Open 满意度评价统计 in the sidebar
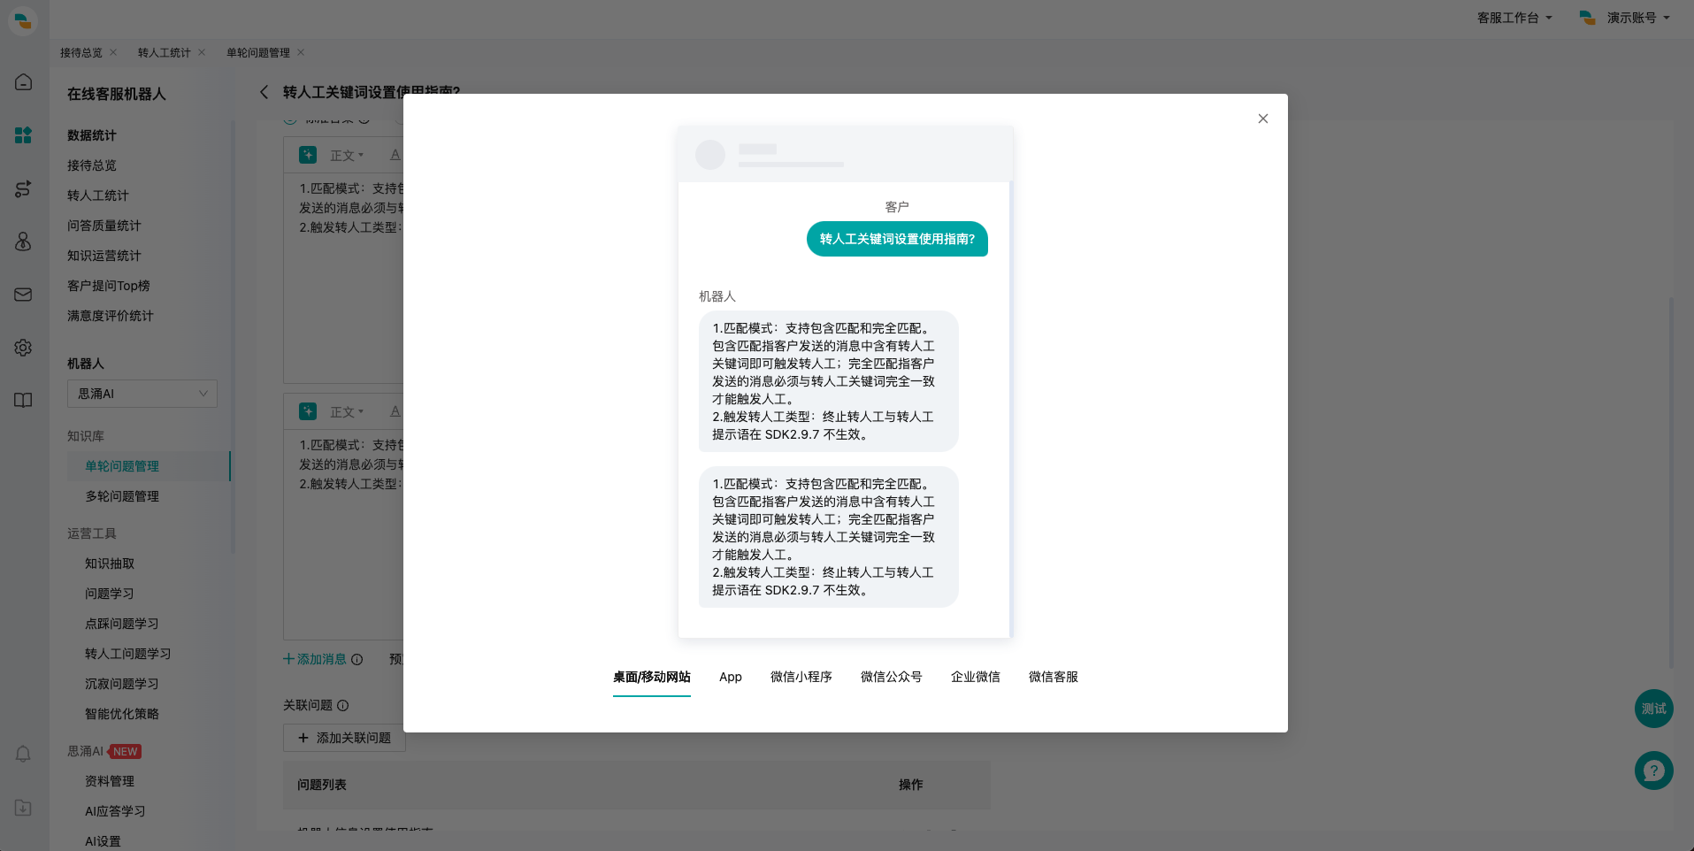Screen dimensions: 1694x851 tap(111, 316)
